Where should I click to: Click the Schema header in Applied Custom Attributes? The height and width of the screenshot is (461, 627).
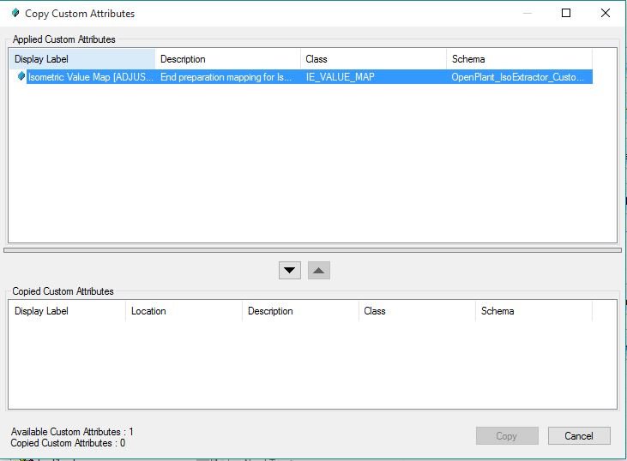pyautogui.click(x=519, y=59)
